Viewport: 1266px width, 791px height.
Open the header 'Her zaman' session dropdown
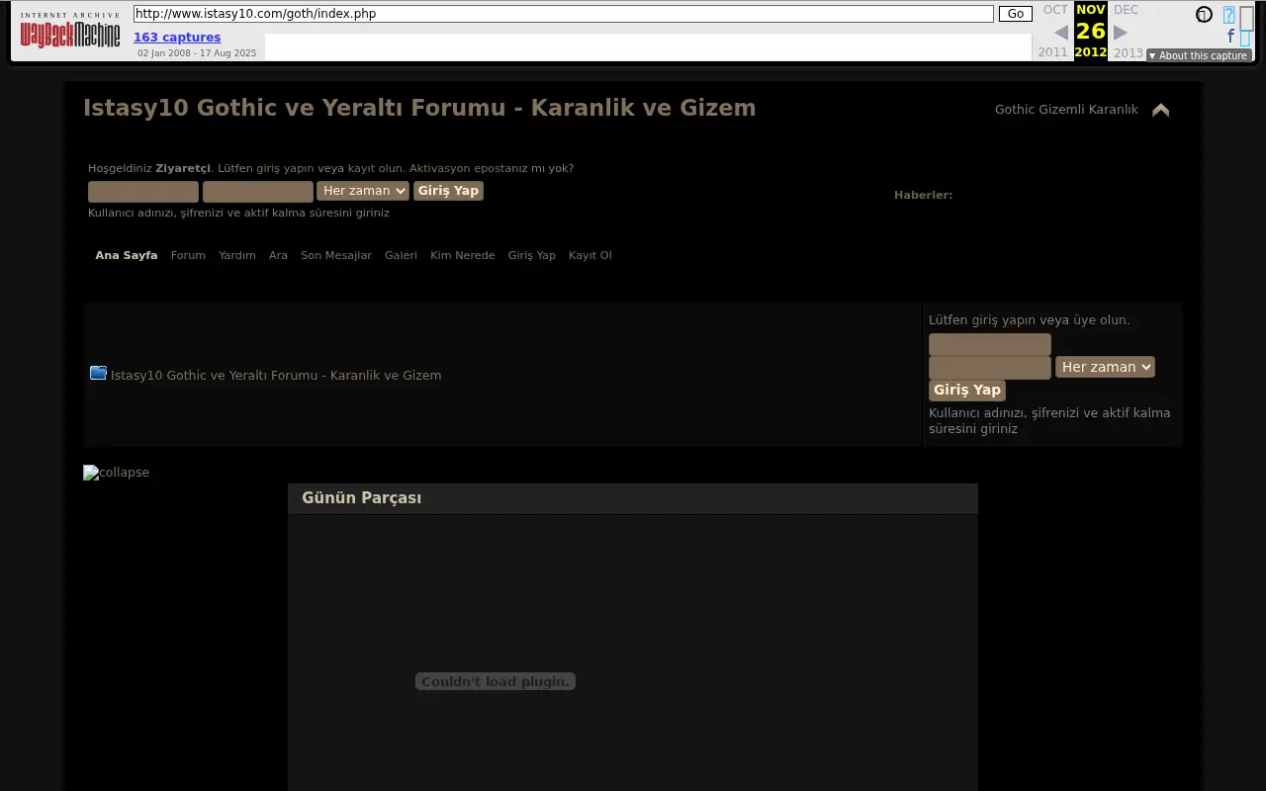(x=363, y=191)
